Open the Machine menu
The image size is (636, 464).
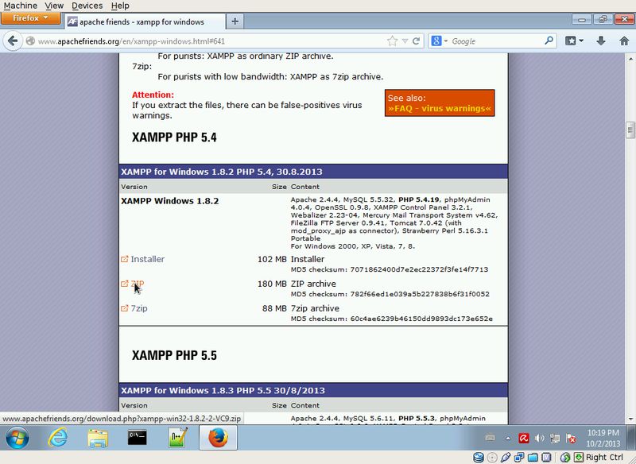pyautogui.click(x=20, y=6)
